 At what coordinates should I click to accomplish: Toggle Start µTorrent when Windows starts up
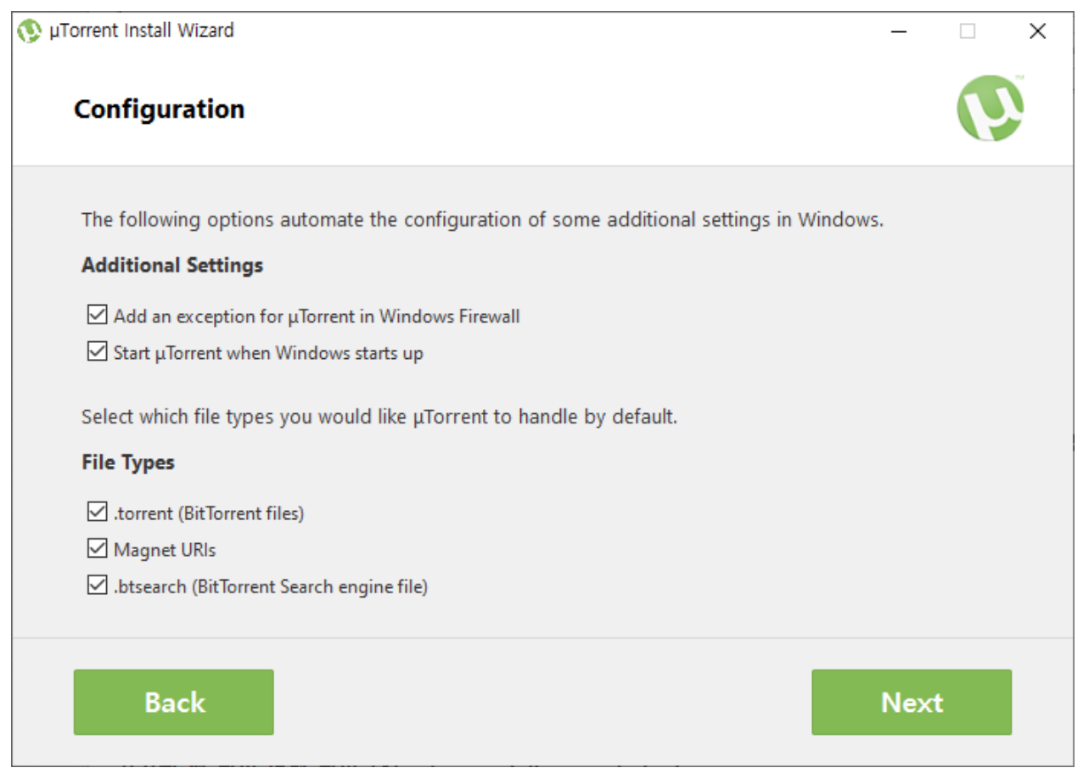(96, 352)
